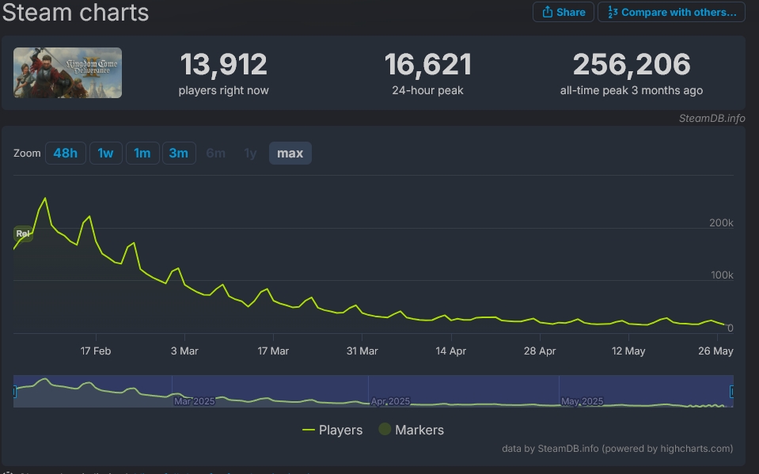759x474 pixels.
Task: Click the players right now label
Action: (x=224, y=90)
